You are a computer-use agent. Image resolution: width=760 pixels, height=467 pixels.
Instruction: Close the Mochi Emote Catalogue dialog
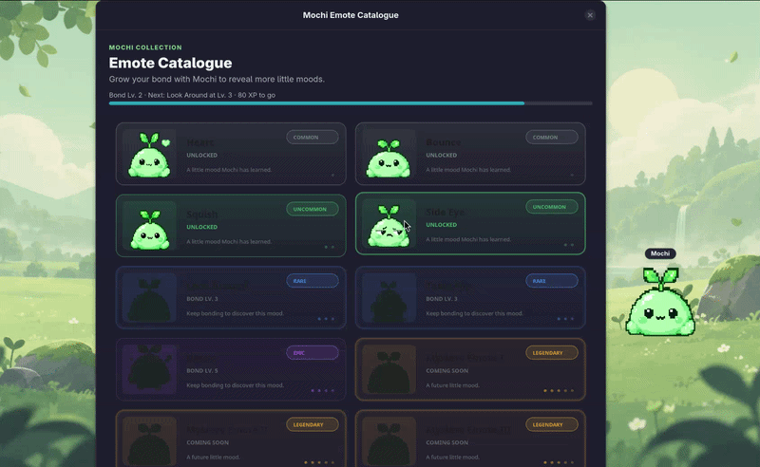(590, 15)
